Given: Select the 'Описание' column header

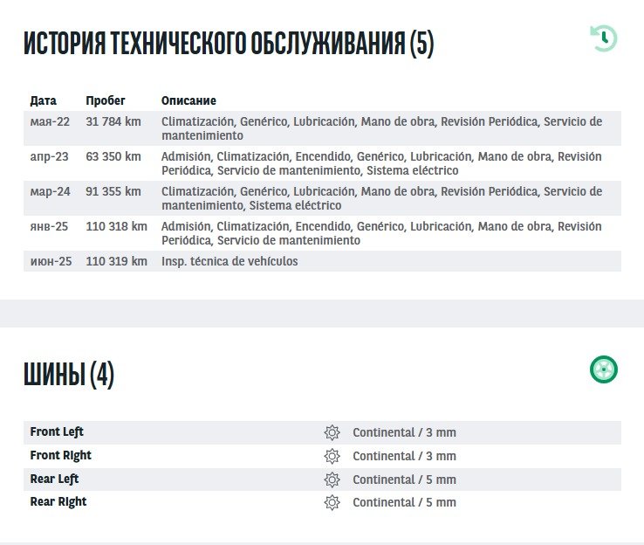Looking at the screenshot, I should point(188,101).
